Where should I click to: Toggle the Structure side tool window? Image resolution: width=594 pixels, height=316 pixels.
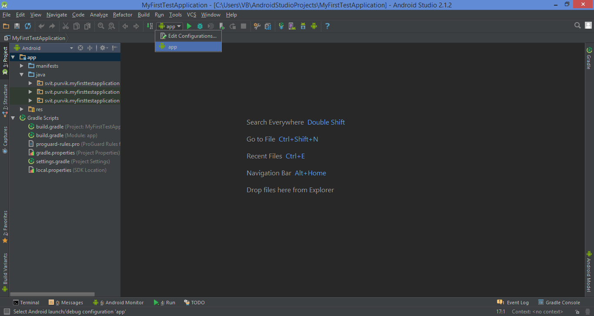5,101
